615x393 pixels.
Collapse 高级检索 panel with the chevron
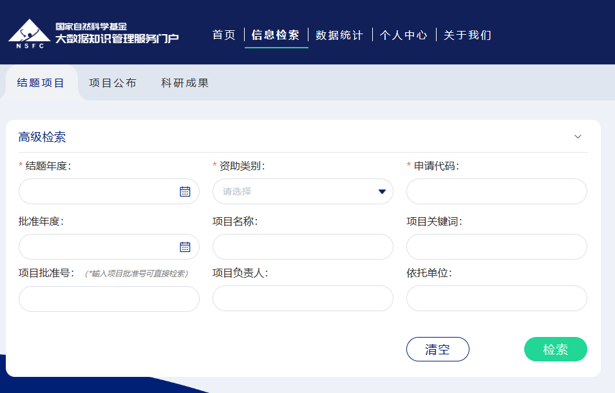pos(578,137)
